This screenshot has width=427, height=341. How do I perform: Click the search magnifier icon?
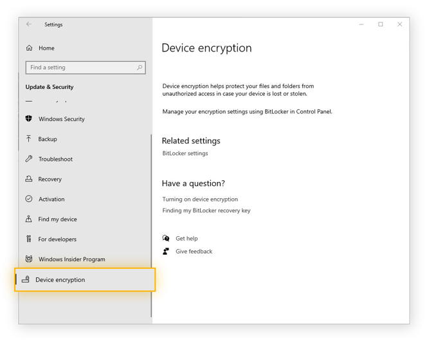click(x=140, y=68)
